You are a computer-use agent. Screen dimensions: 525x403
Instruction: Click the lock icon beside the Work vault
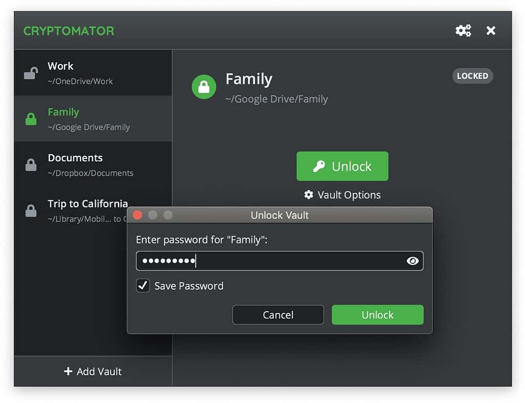pos(31,73)
